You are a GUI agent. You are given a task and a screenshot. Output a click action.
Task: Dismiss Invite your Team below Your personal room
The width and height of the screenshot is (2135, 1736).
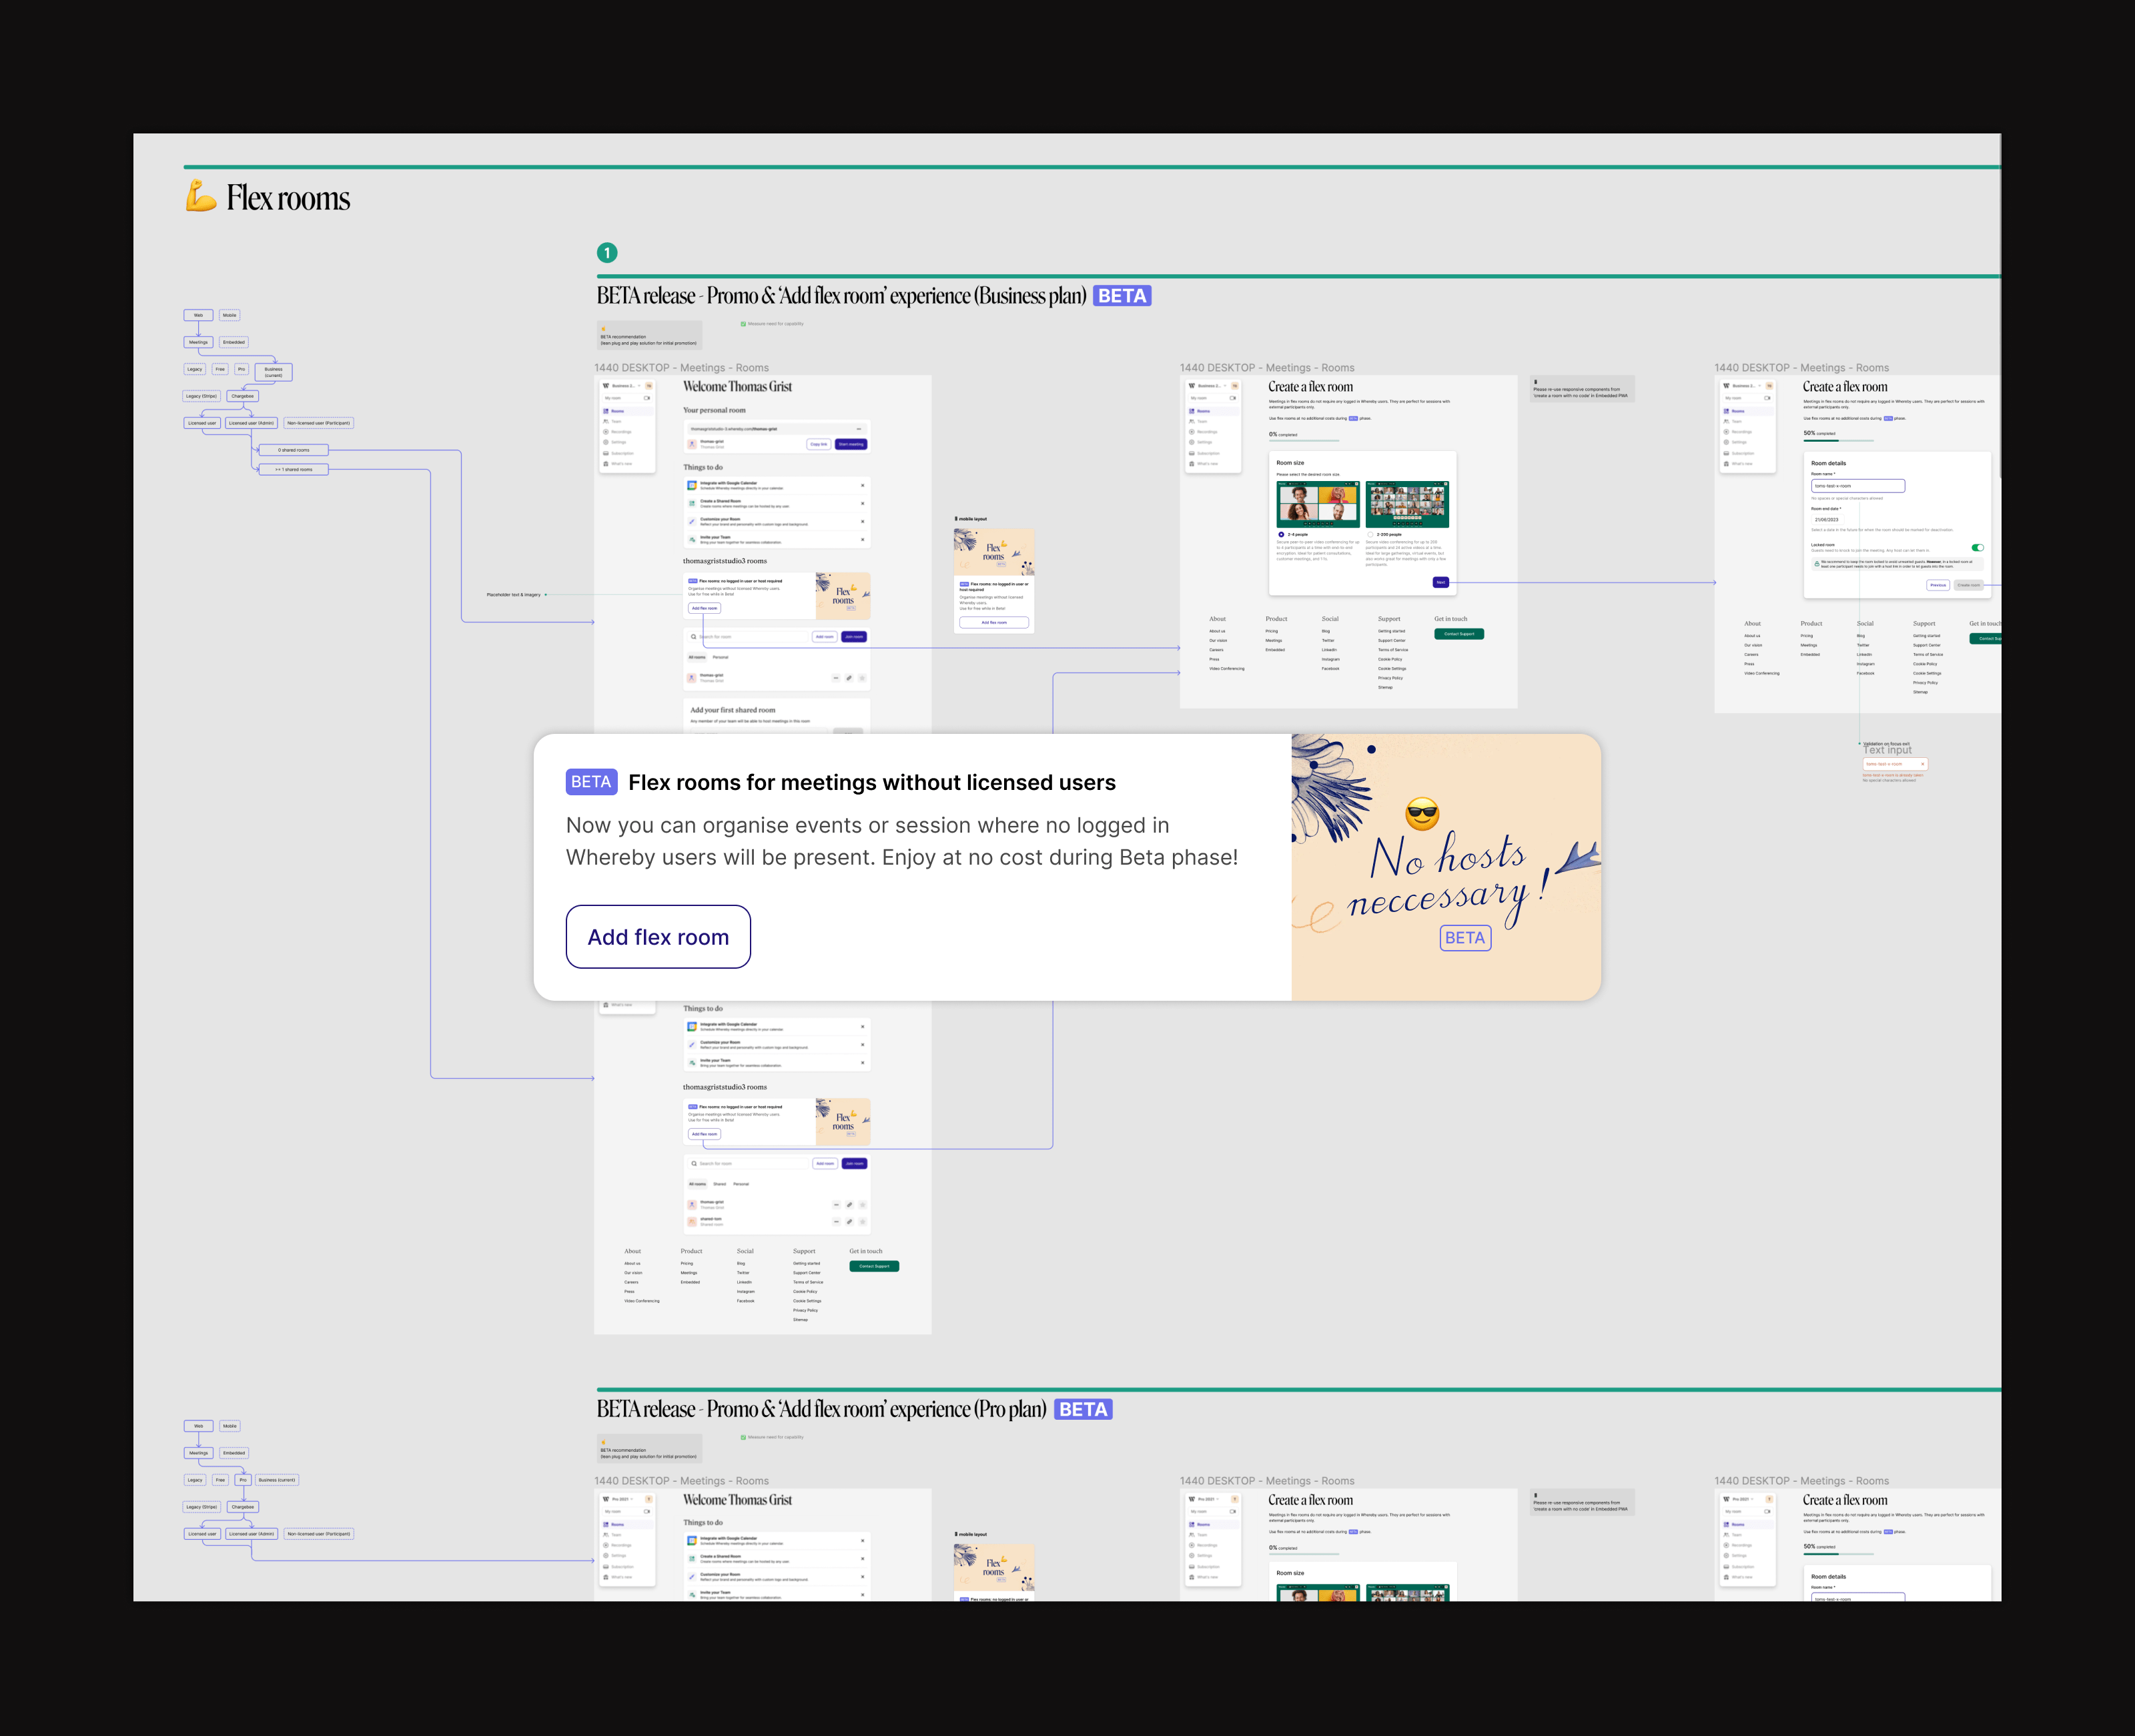pos(863,539)
